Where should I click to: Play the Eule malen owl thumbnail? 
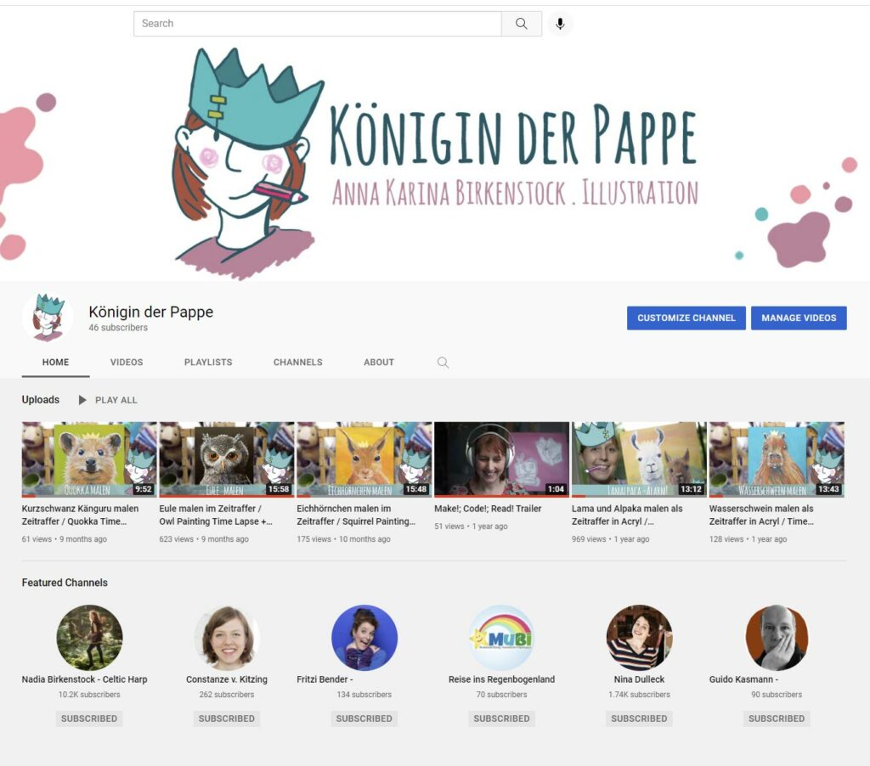226,459
